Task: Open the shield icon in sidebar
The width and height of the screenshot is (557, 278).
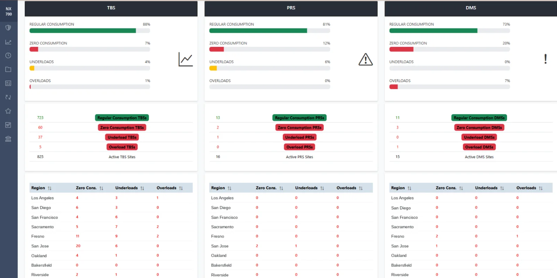Action: click(8, 28)
